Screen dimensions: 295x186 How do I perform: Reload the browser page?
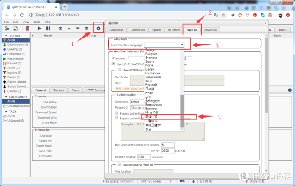tap(22, 15)
